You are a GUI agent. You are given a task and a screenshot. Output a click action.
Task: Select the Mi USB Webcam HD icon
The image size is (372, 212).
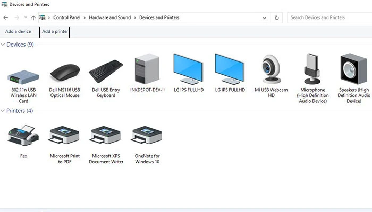point(271,69)
